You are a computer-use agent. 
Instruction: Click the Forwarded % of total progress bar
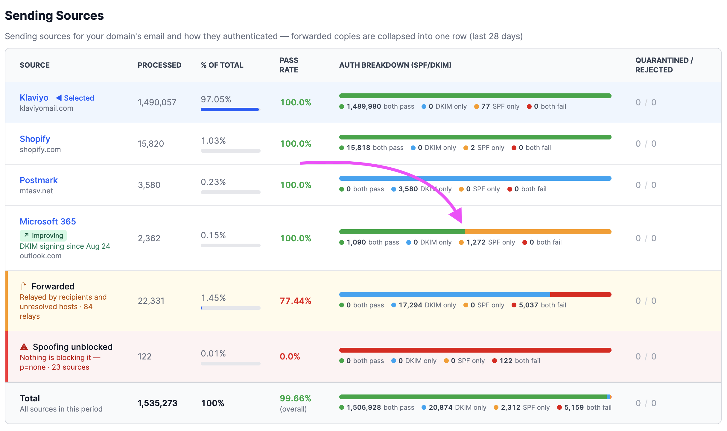pos(230,308)
